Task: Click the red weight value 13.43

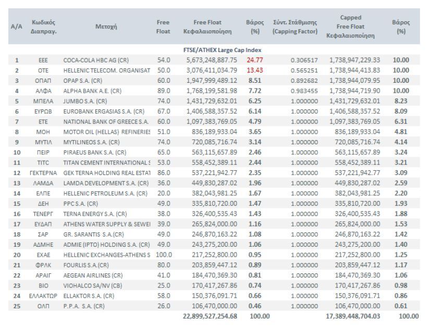Action: pyautogui.click(x=255, y=70)
